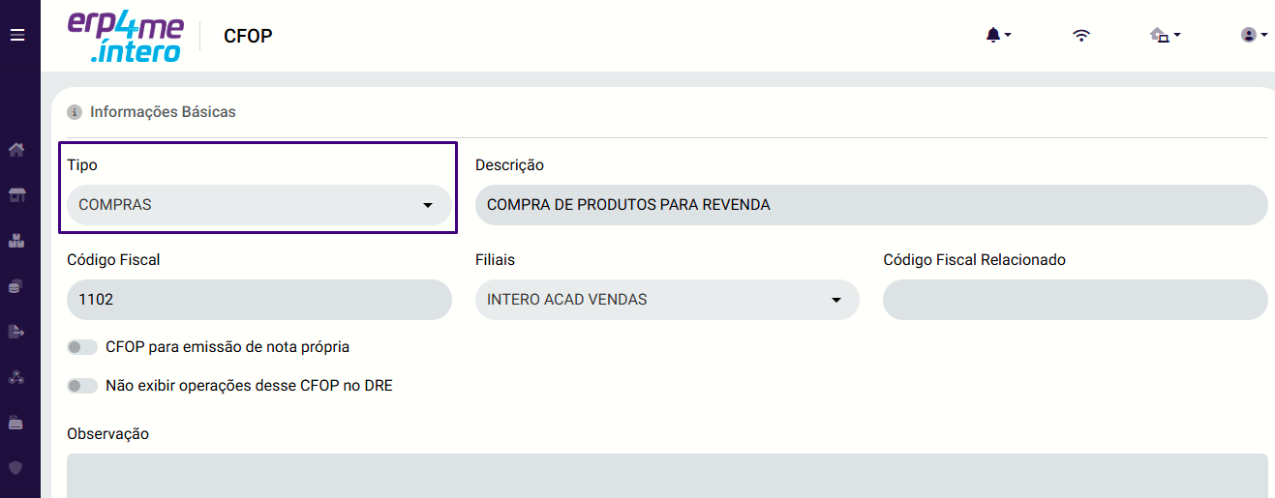The width and height of the screenshot is (1275, 498).
Task: Click the Código Fiscal field with 1102
Action: [259, 300]
